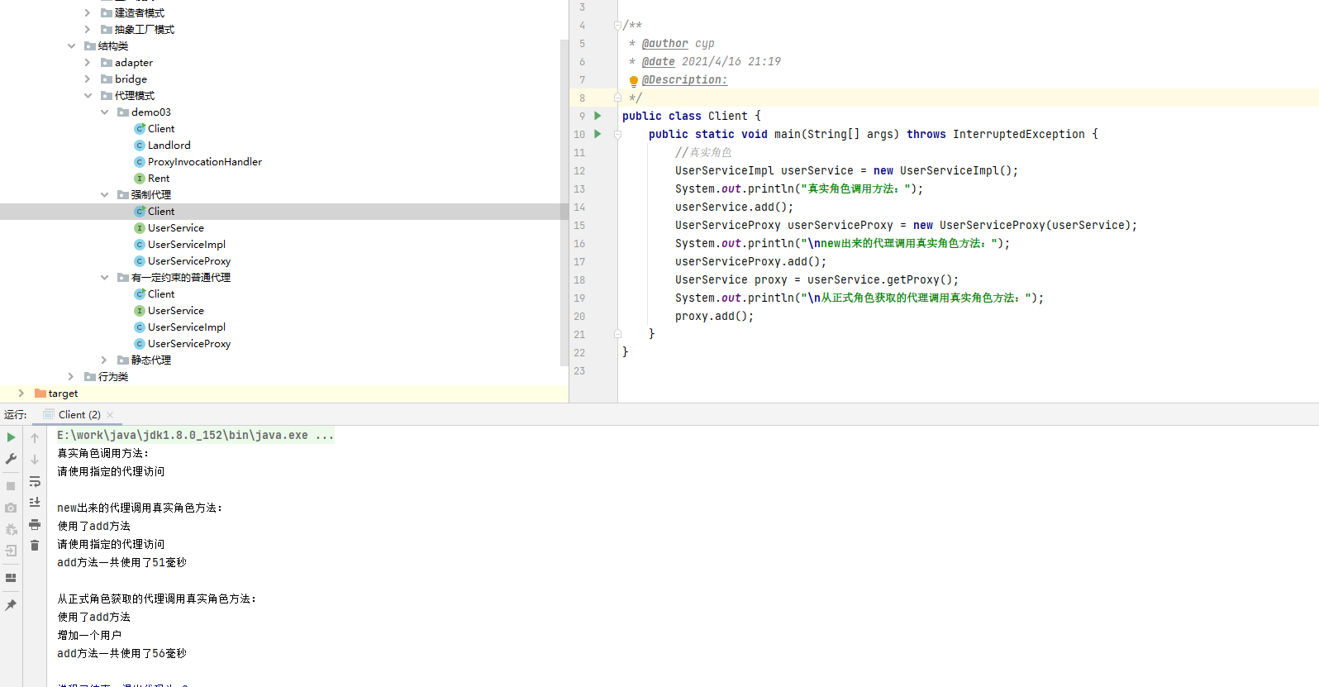Click the stop process square icon
1319x687 pixels.
pyautogui.click(x=11, y=486)
